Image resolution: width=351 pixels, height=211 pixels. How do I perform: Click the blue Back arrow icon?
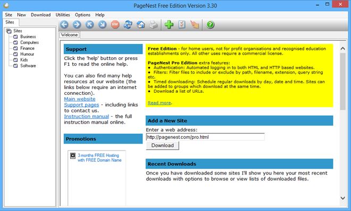coord(64,24)
